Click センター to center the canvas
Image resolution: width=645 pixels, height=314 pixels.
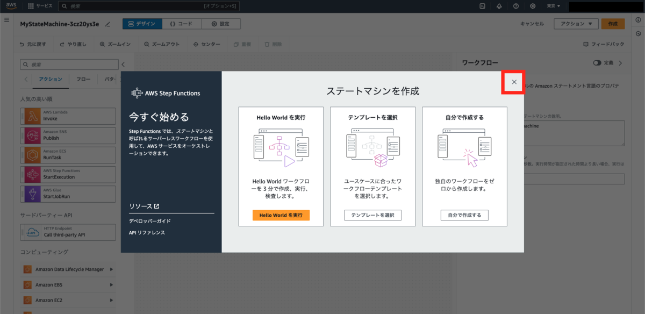point(207,44)
